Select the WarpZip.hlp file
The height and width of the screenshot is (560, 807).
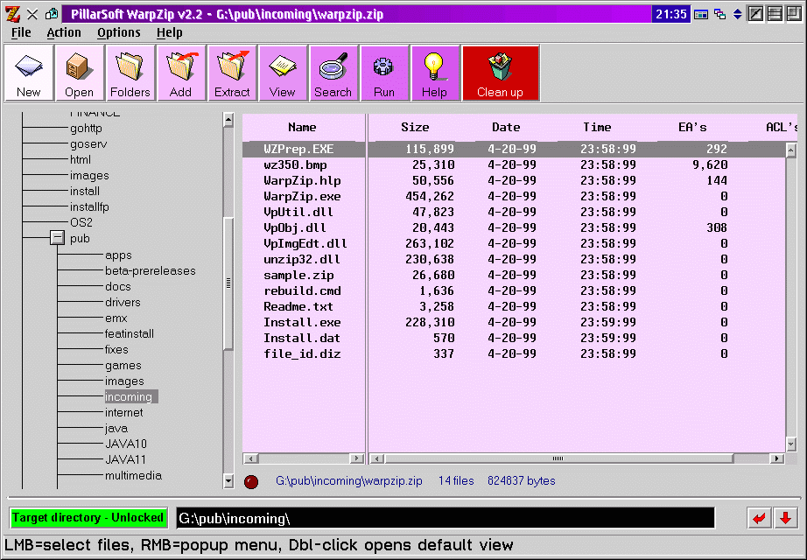[x=302, y=180]
